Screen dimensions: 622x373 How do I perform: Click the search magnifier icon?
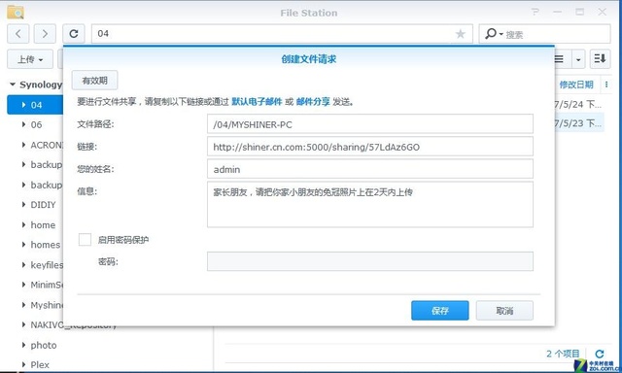point(491,34)
